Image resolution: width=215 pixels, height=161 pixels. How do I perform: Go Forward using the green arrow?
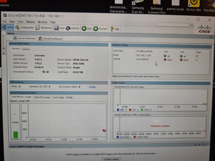pos(100,29)
